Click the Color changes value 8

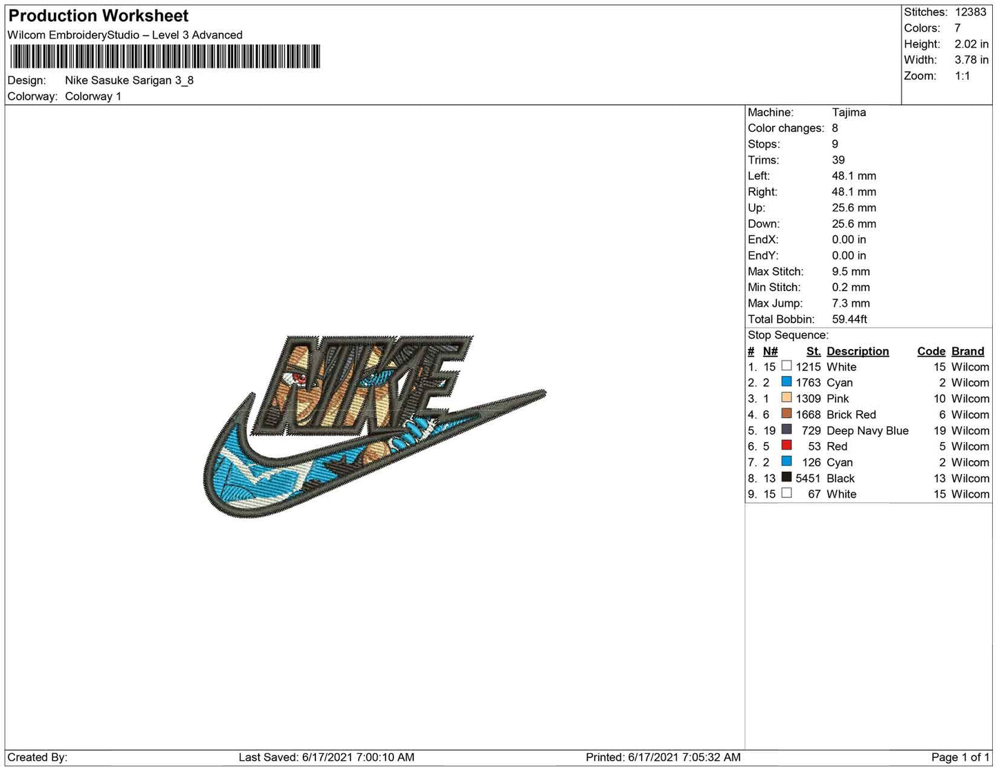[x=835, y=128]
